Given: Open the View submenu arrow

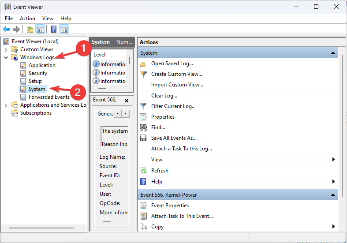Looking at the screenshot, I should point(333,160).
